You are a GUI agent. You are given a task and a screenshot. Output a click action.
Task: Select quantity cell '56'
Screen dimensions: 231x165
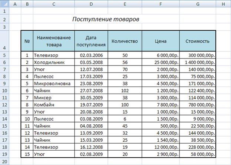click(x=125, y=62)
